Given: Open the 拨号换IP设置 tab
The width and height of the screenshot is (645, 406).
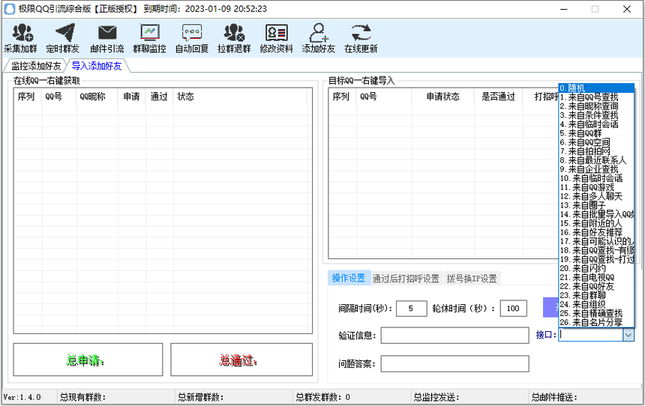Looking at the screenshot, I should point(472,279).
